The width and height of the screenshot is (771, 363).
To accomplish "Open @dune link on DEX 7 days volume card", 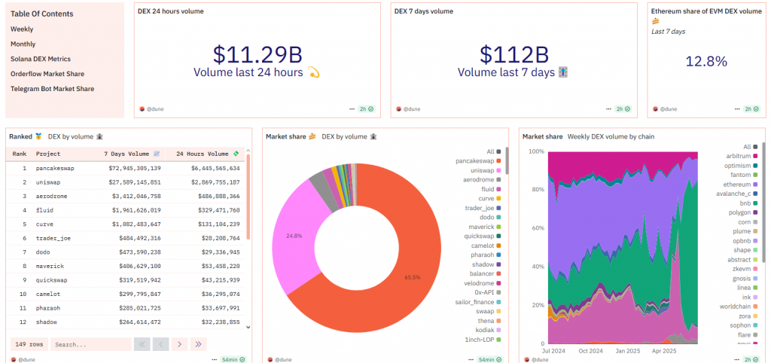I will [x=412, y=108].
